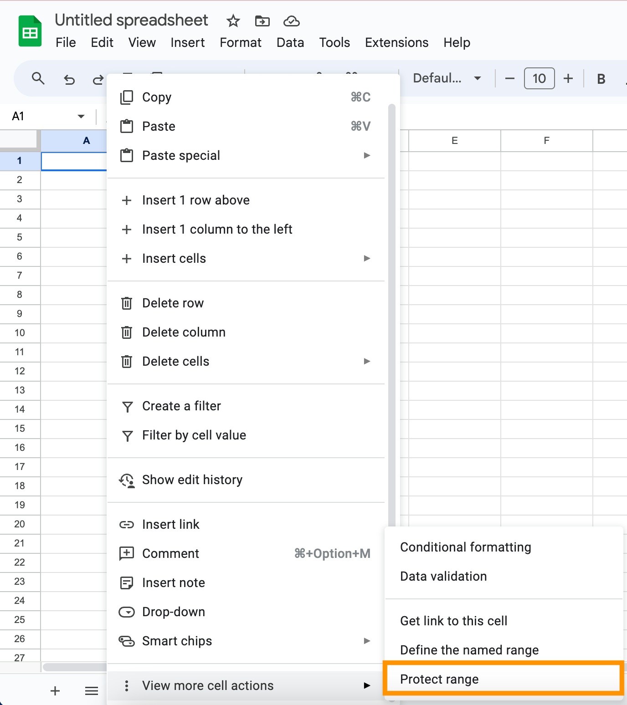This screenshot has width=627, height=705.
Task: Open the Help menu
Action: [x=457, y=42]
